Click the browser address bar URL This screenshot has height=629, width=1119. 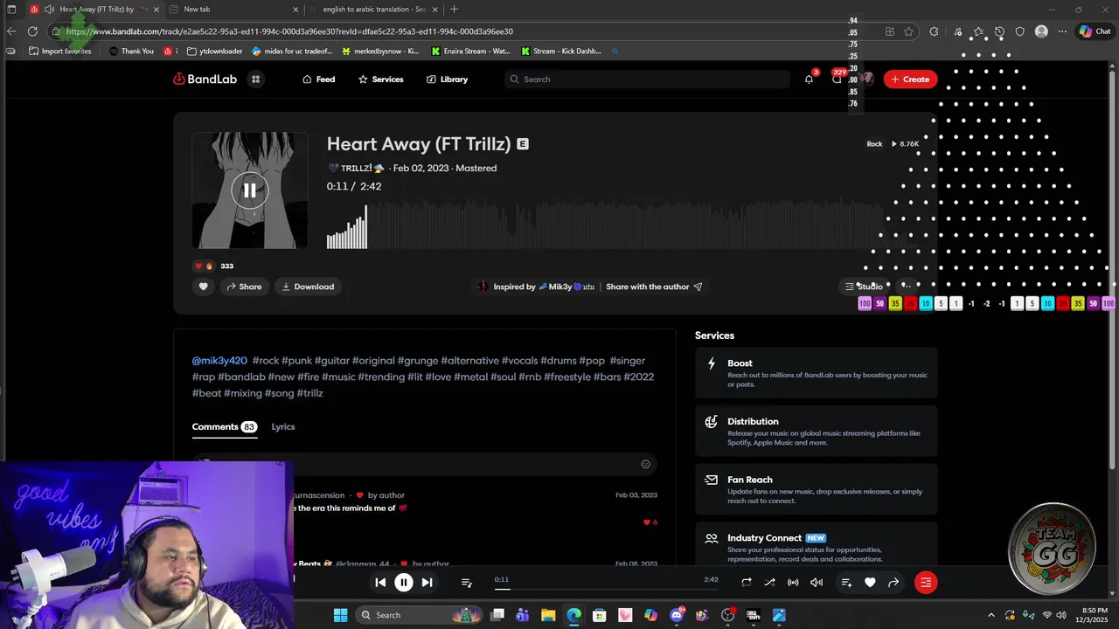(x=289, y=31)
